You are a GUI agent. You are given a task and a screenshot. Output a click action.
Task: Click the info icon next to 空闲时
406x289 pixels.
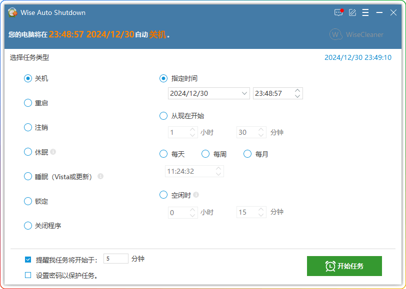195,195
